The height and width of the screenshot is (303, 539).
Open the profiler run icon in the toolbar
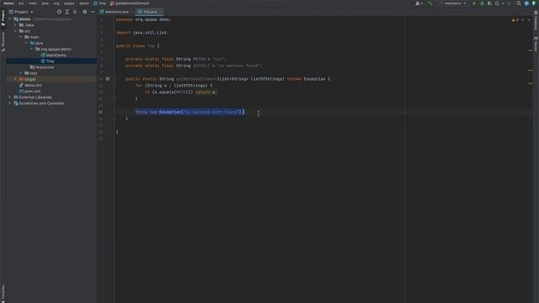498,3
